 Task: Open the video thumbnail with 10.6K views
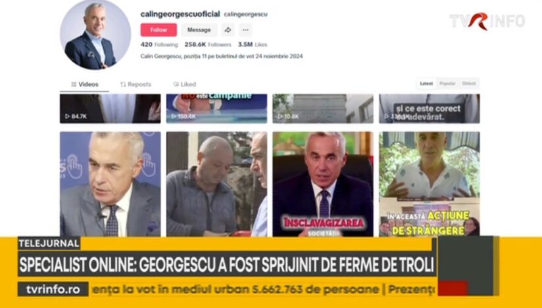tap(323, 109)
